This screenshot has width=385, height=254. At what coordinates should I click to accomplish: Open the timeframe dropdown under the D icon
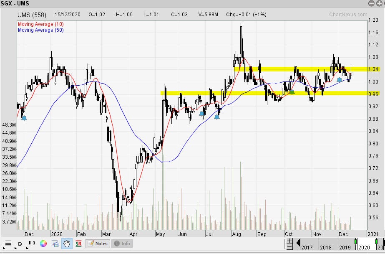point(15,248)
